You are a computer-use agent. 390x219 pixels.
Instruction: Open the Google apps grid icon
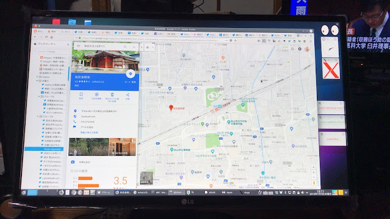(x=292, y=49)
